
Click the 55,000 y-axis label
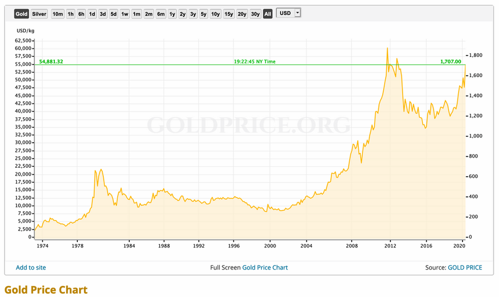[x=23, y=64]
